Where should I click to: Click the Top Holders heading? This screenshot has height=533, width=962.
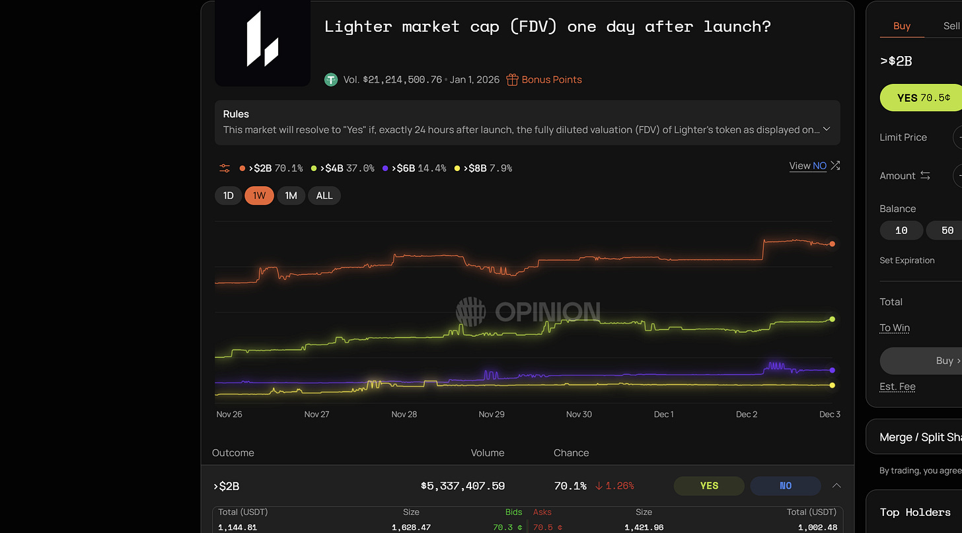click(915, 512)
